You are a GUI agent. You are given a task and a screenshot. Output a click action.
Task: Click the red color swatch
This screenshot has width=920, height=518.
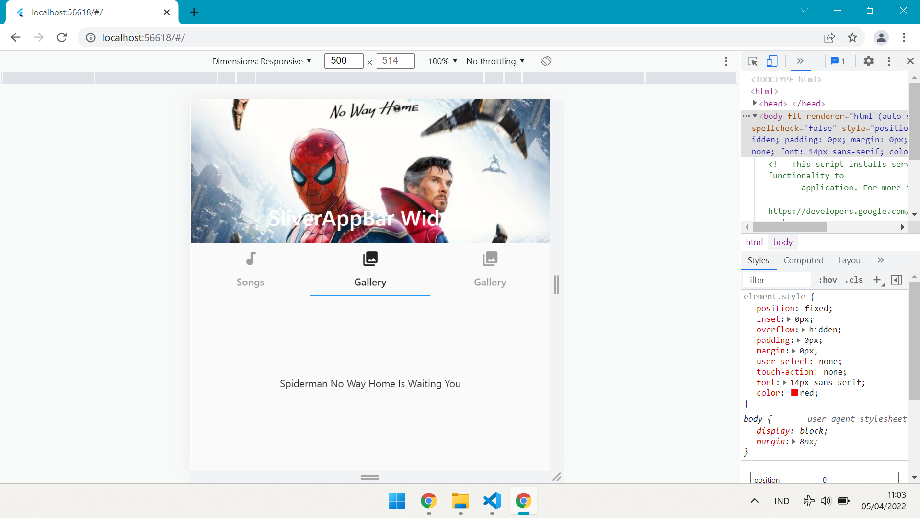point(794,393)
